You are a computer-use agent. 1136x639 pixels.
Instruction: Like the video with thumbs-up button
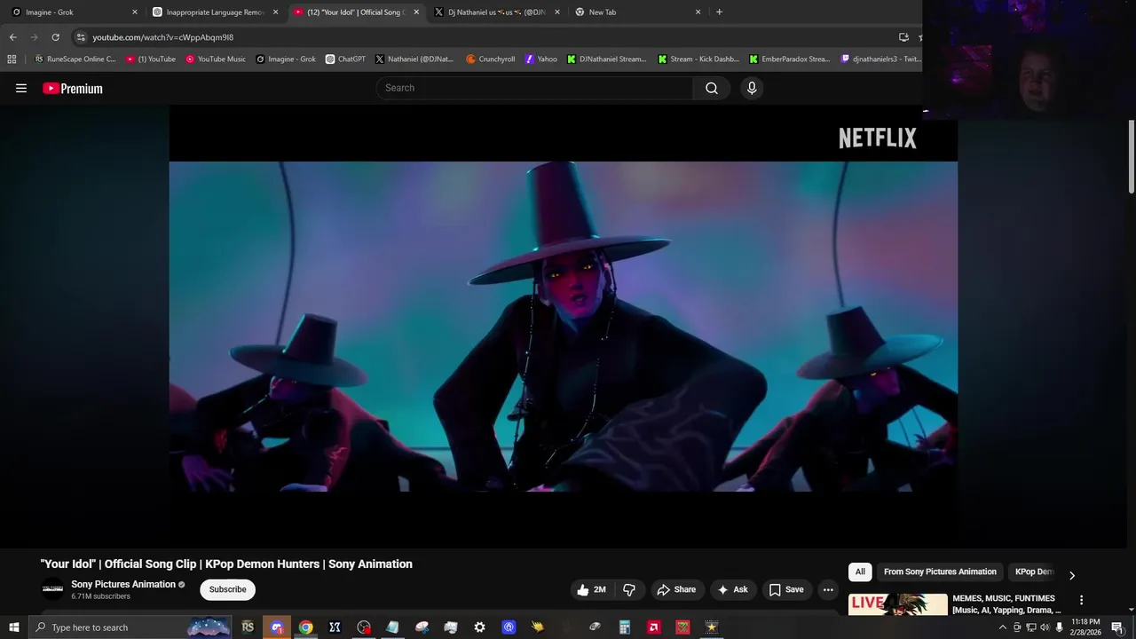pos(591,589)
